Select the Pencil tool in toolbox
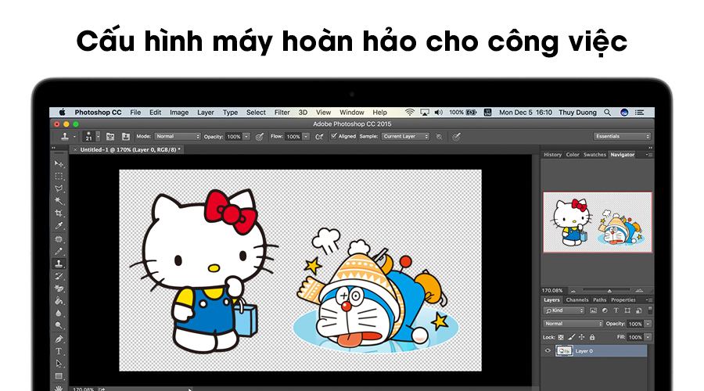 click(x=59, y=251)
